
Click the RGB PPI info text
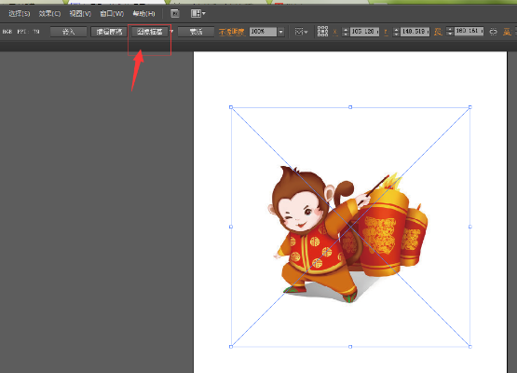click(x=20, y=32)
